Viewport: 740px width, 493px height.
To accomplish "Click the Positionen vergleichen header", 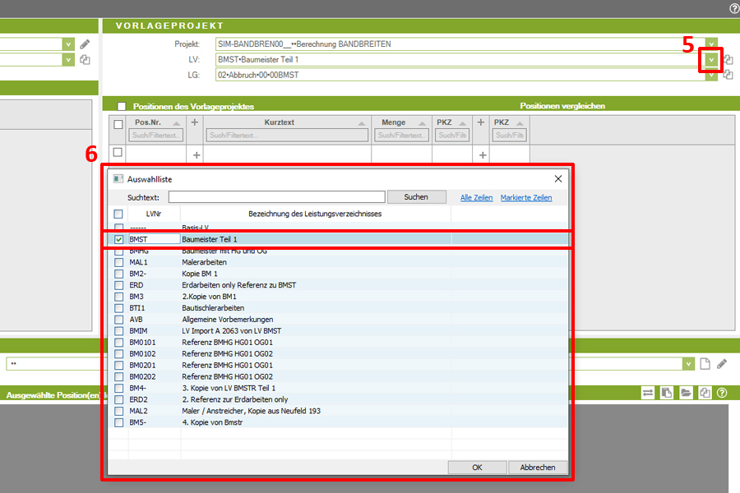I will [x=562, y=106].
